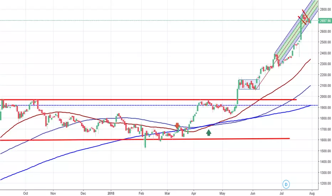Click the Jul label on time axis
This screenshot has height=196, width=332.
(x=282, y=194)
